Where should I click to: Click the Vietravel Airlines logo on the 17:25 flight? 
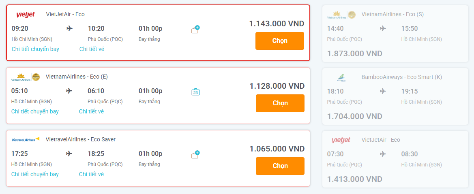click(26, 139)
